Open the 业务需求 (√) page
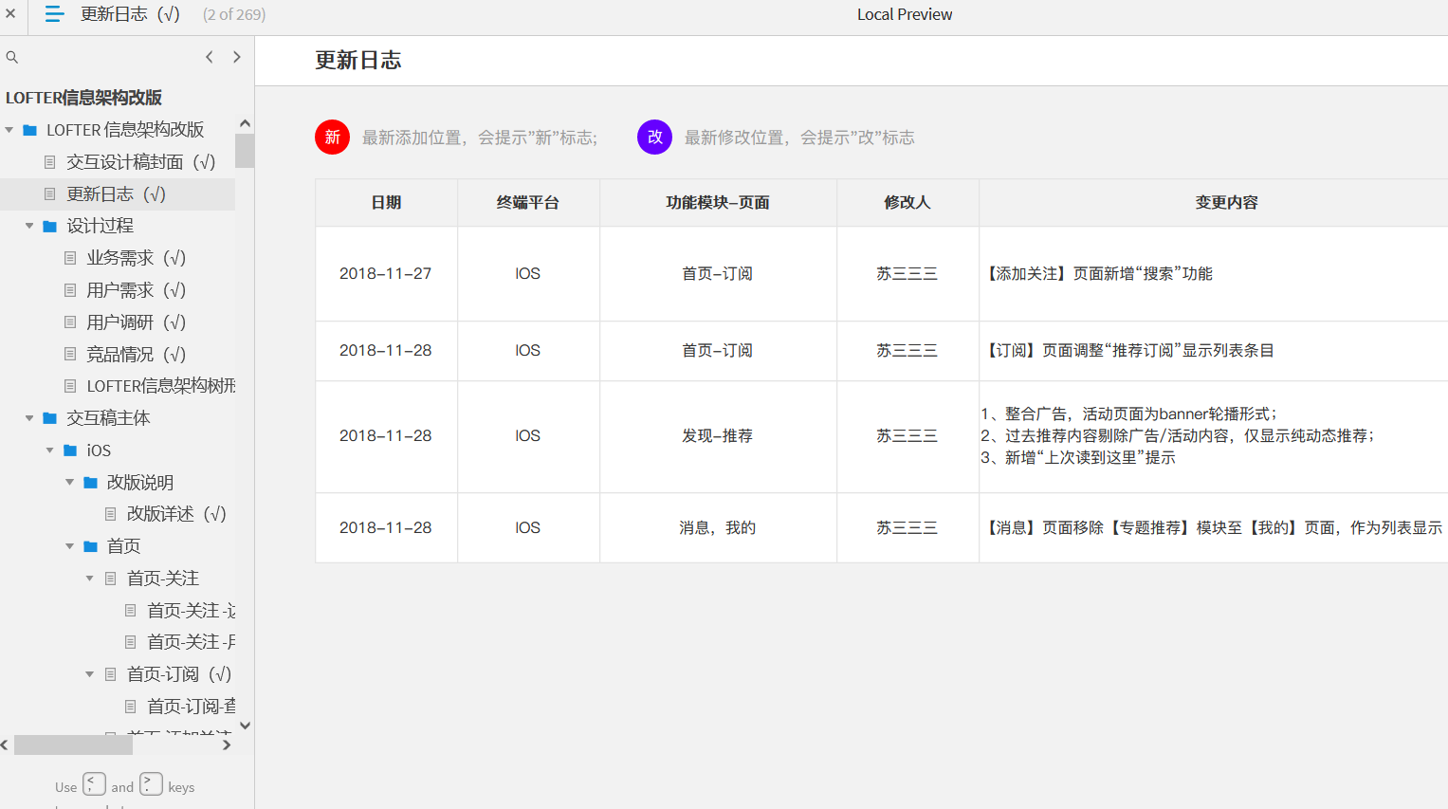This screenshot has height=809, width=1448. click(137, 258)
